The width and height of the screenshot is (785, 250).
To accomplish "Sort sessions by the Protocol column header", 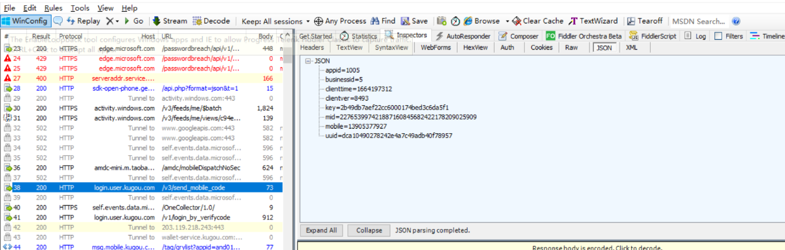I will tap(71, 36).
